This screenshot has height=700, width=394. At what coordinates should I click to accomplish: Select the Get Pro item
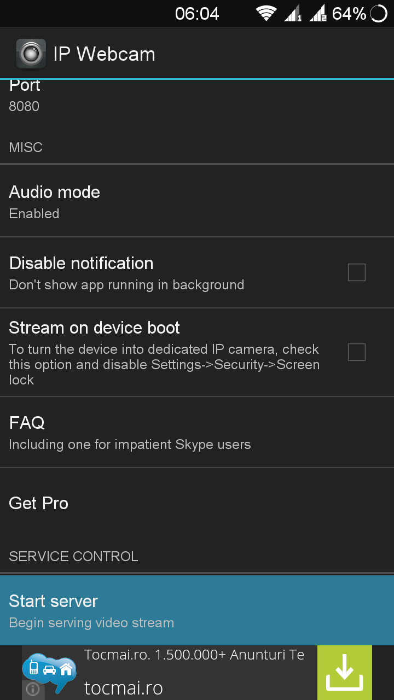tap(197, 503)
